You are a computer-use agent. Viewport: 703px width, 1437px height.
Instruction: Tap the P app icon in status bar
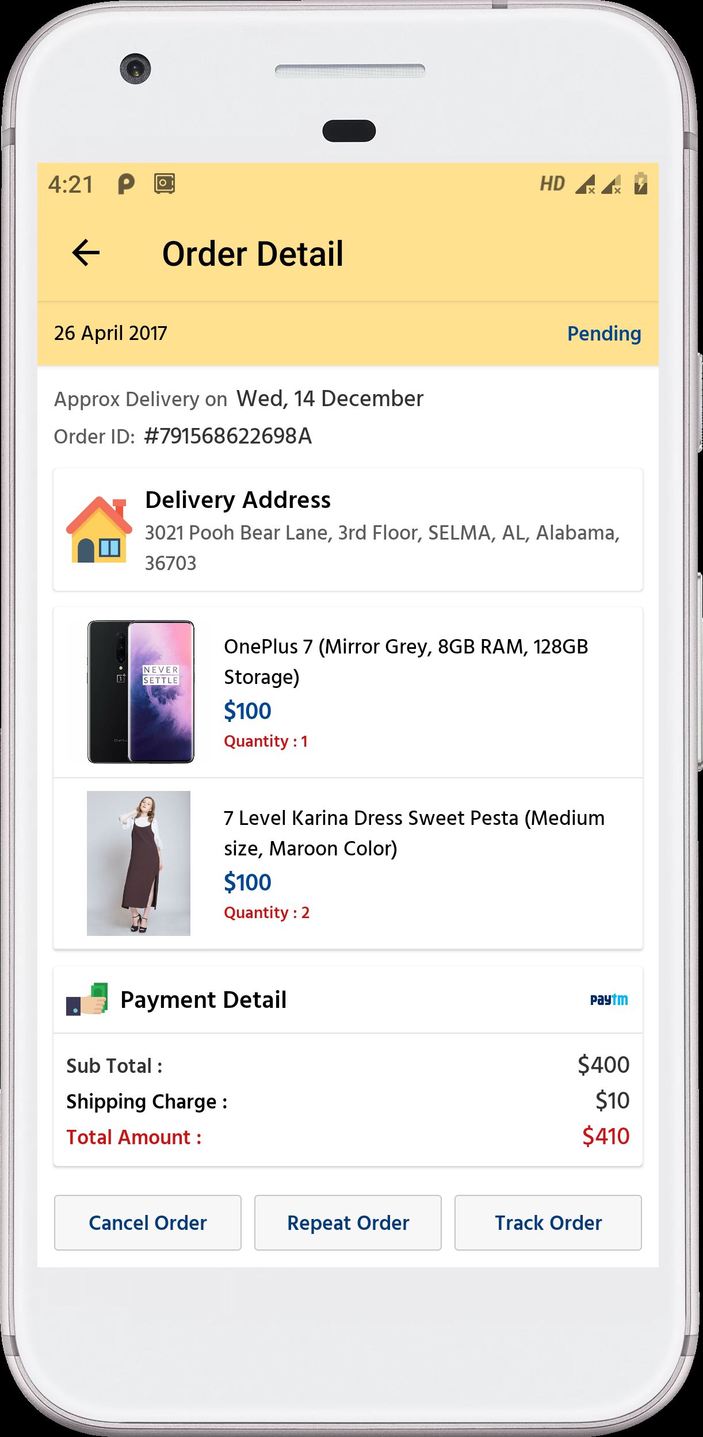(125, 184)
